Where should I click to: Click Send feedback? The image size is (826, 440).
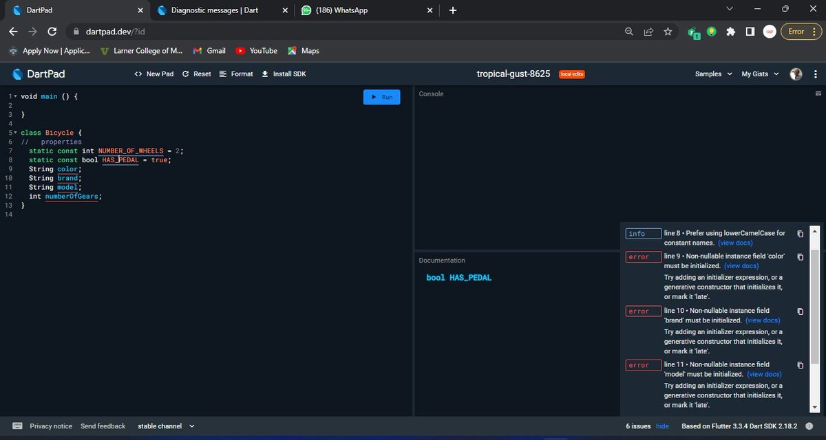pos(103,426)
